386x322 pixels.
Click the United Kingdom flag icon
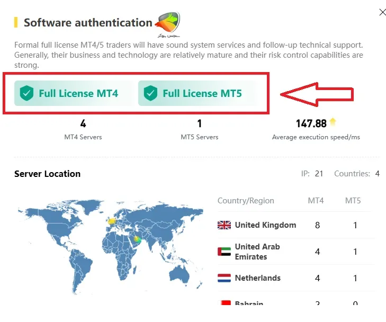[x=225, y=225]
